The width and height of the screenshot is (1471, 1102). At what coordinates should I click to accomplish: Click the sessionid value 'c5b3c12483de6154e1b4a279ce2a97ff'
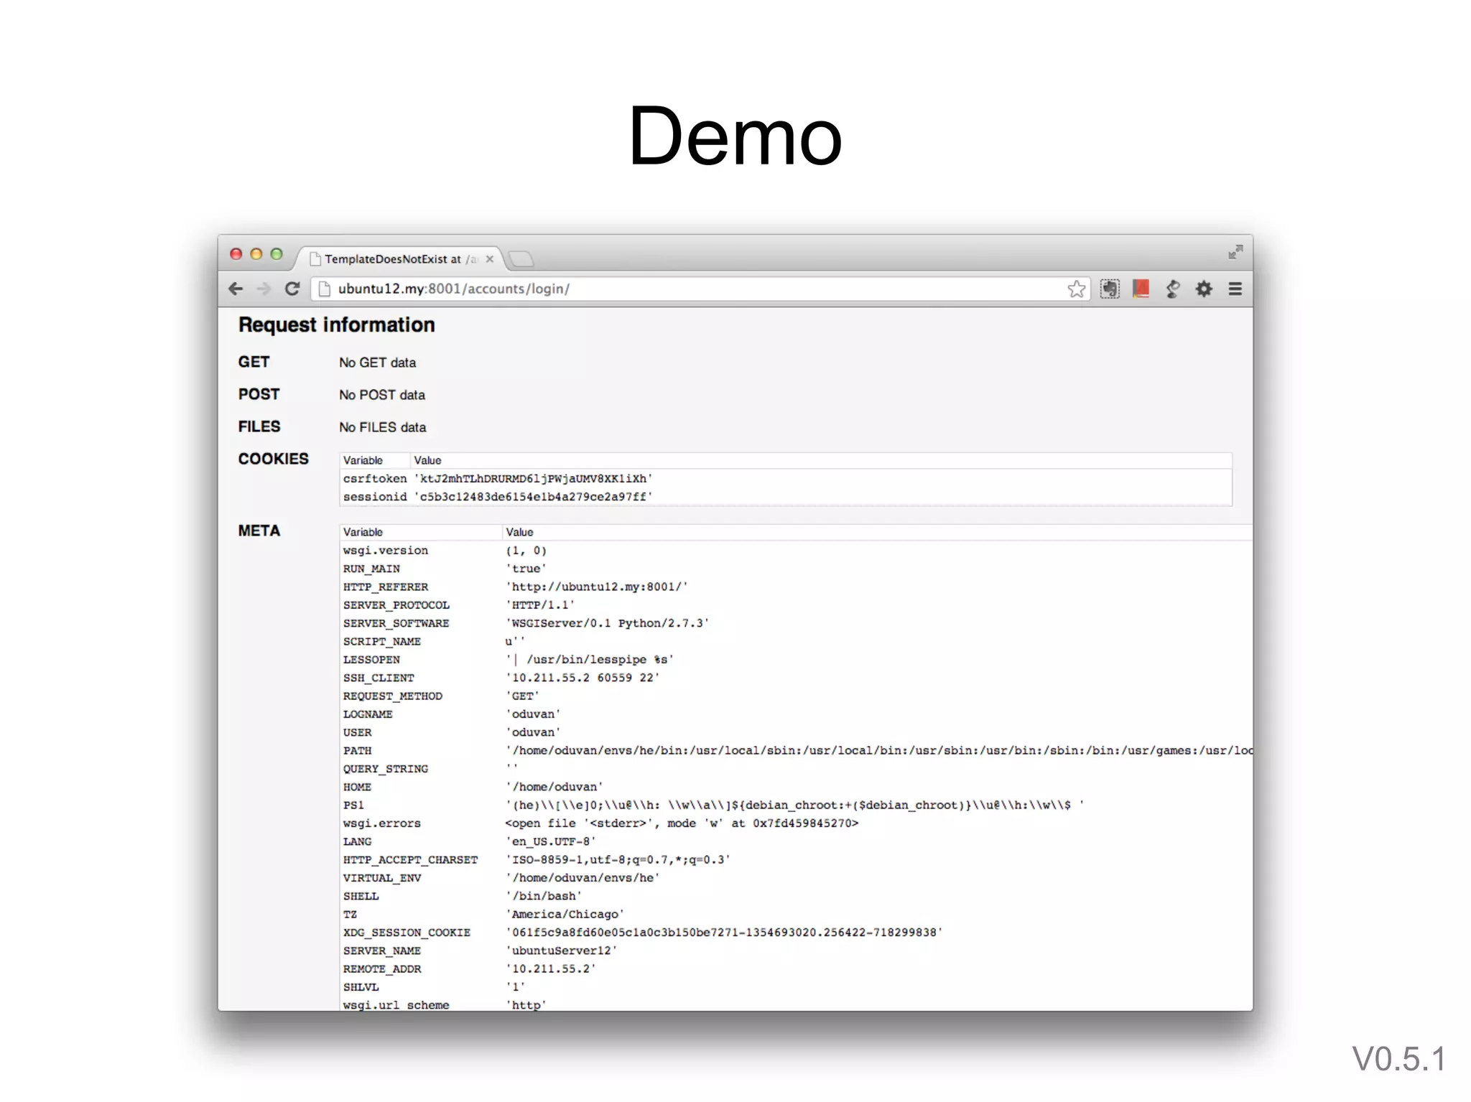tap(533, 497)
